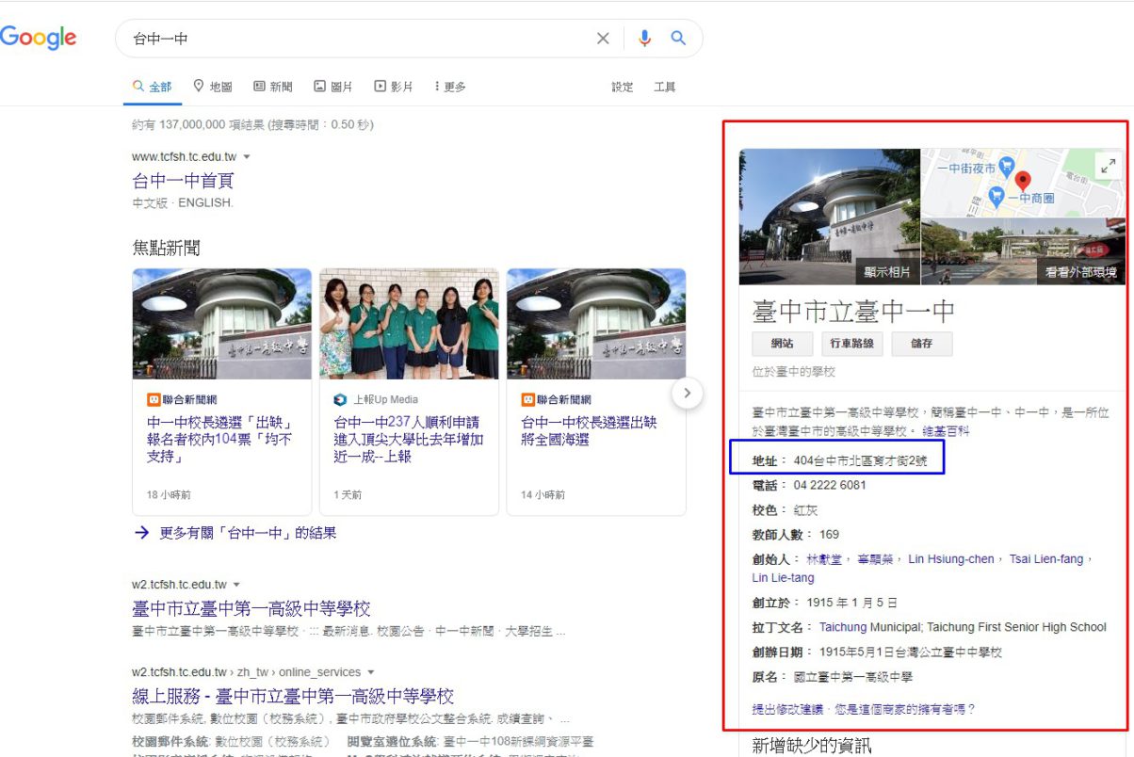Click 您是這個商家的擁有者嗎？ link
This screenshot has height=757, width=1134.
point(906,709)
